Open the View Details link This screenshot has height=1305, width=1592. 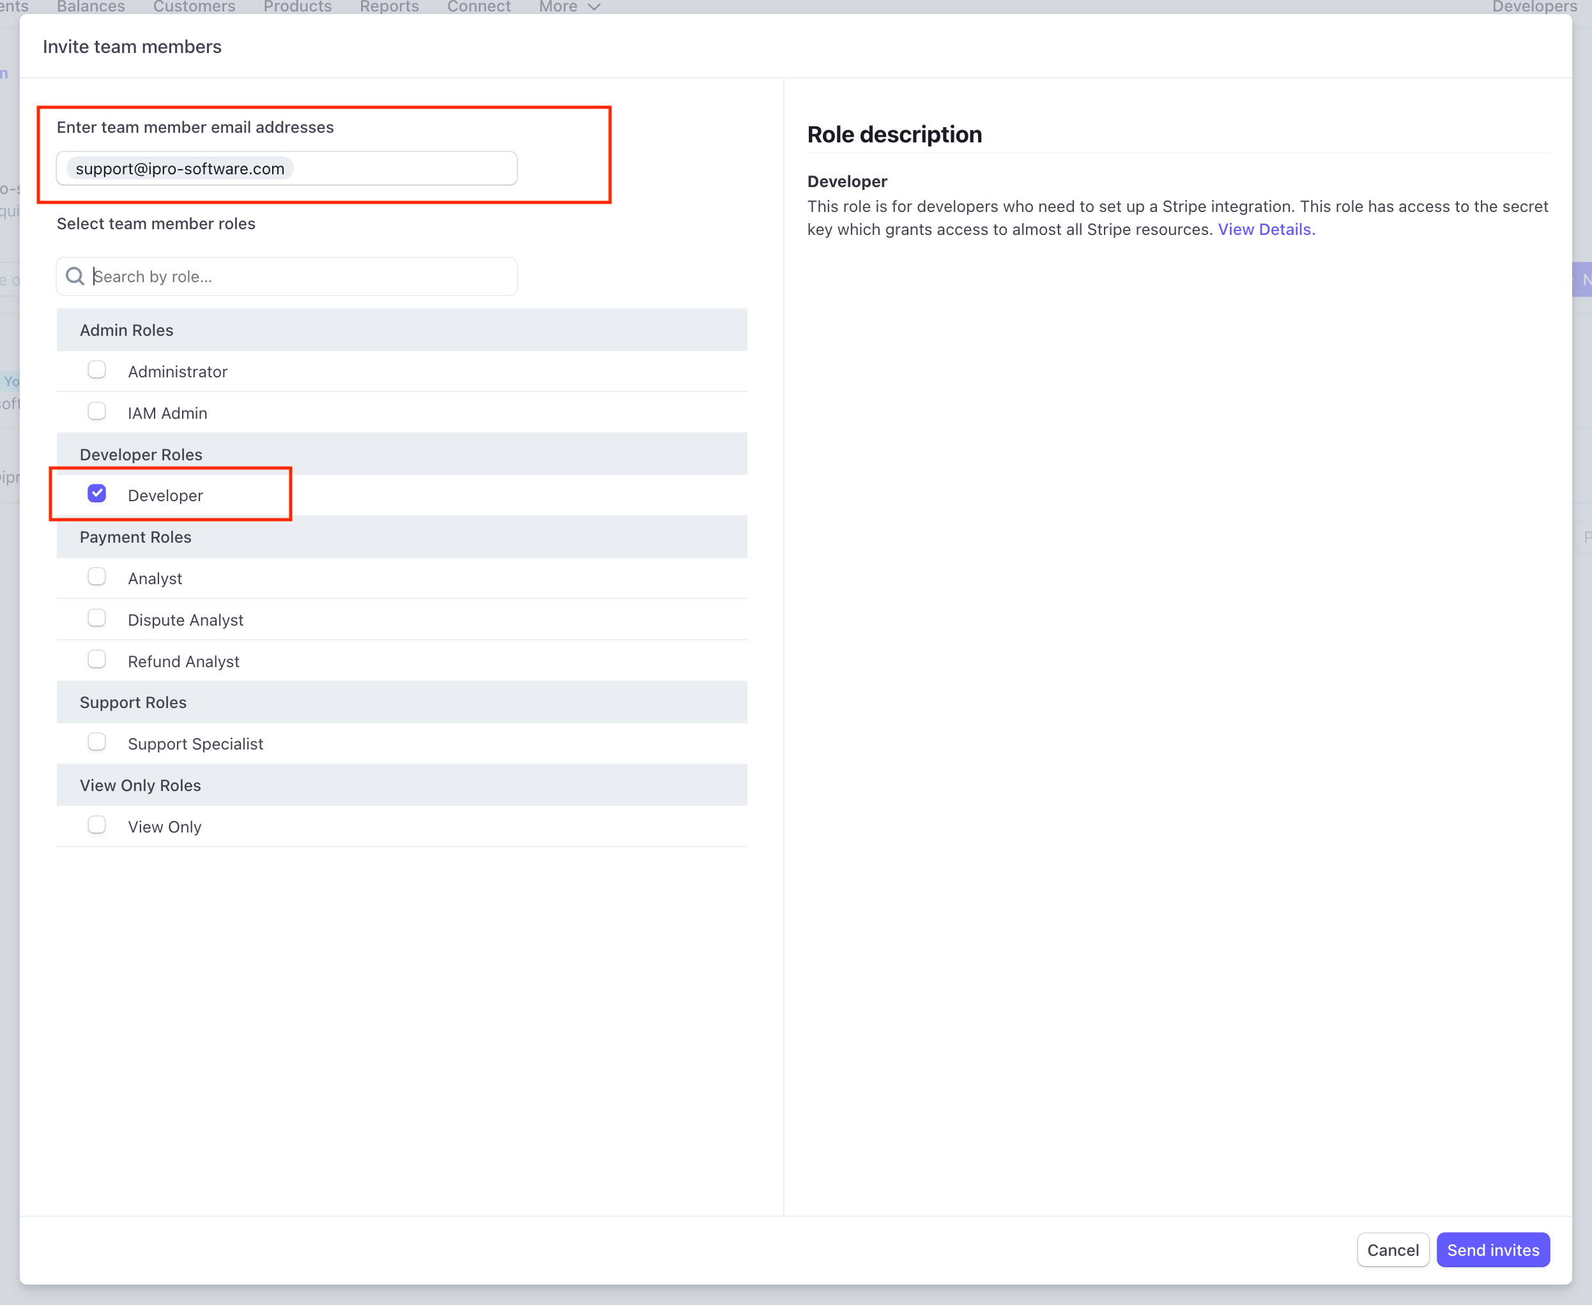(1266, 229)
